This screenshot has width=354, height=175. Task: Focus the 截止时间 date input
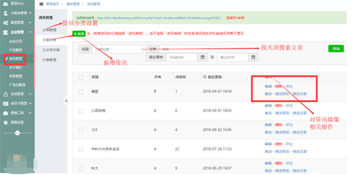point(233,57)
